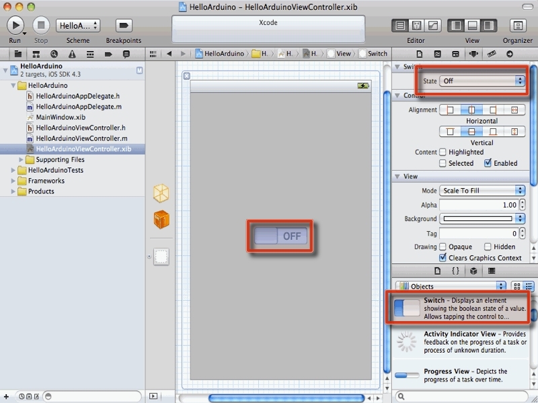Select the File's Owner cube icon
This screenshot has height=403, width=538.
click(x=161, y=193)
